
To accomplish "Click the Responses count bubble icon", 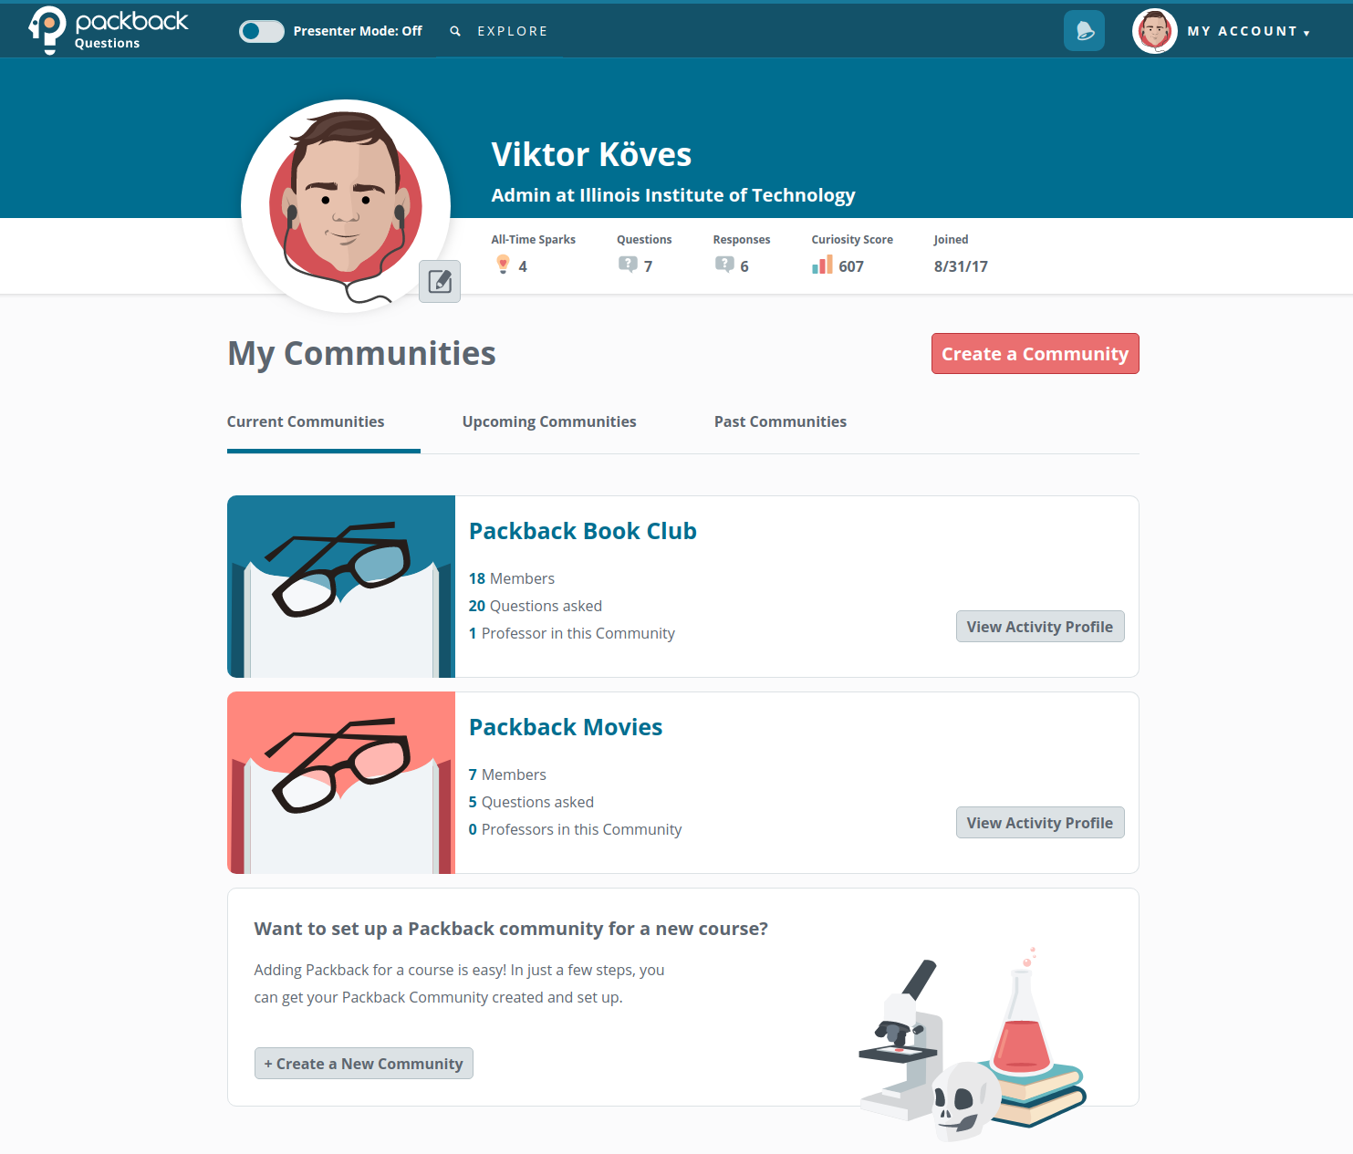I will click(724, 265).
